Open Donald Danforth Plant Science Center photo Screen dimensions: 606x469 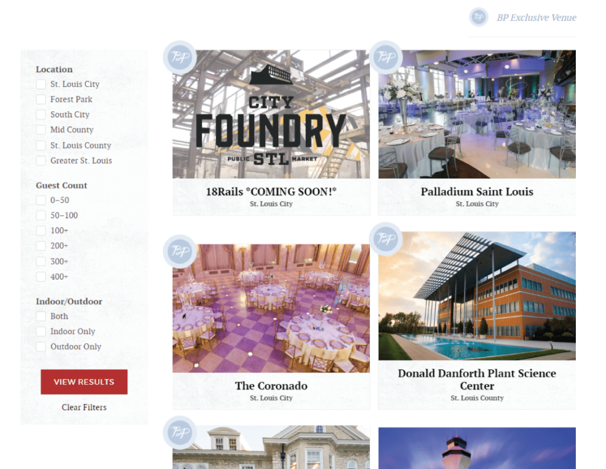477,295
